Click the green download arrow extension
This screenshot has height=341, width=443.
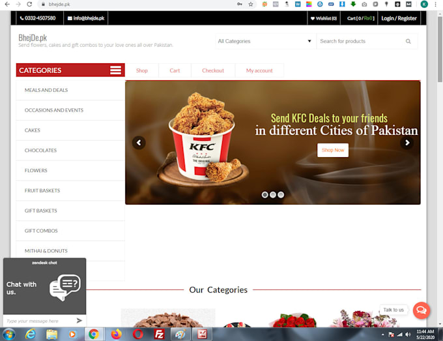[x=353, y=5]
